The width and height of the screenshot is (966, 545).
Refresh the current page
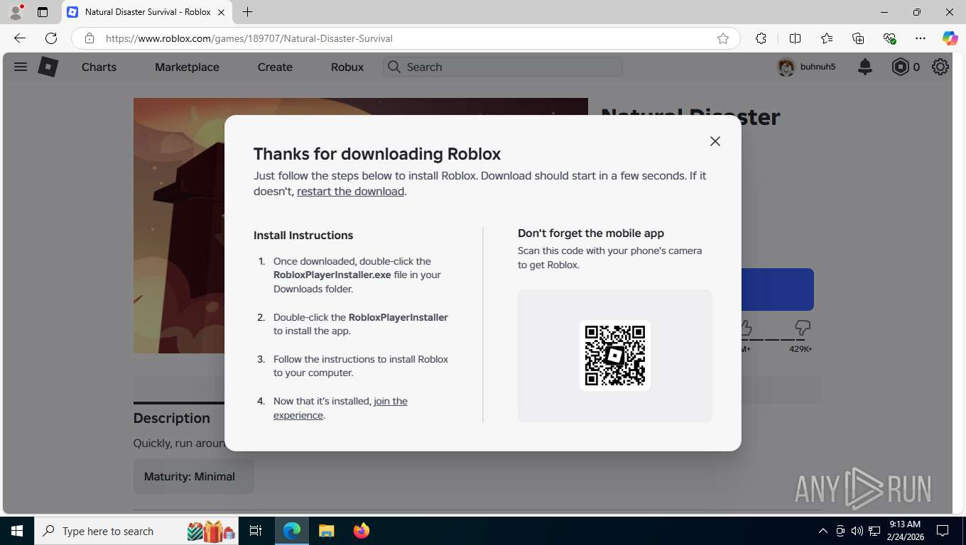click(x=51, y=38)
